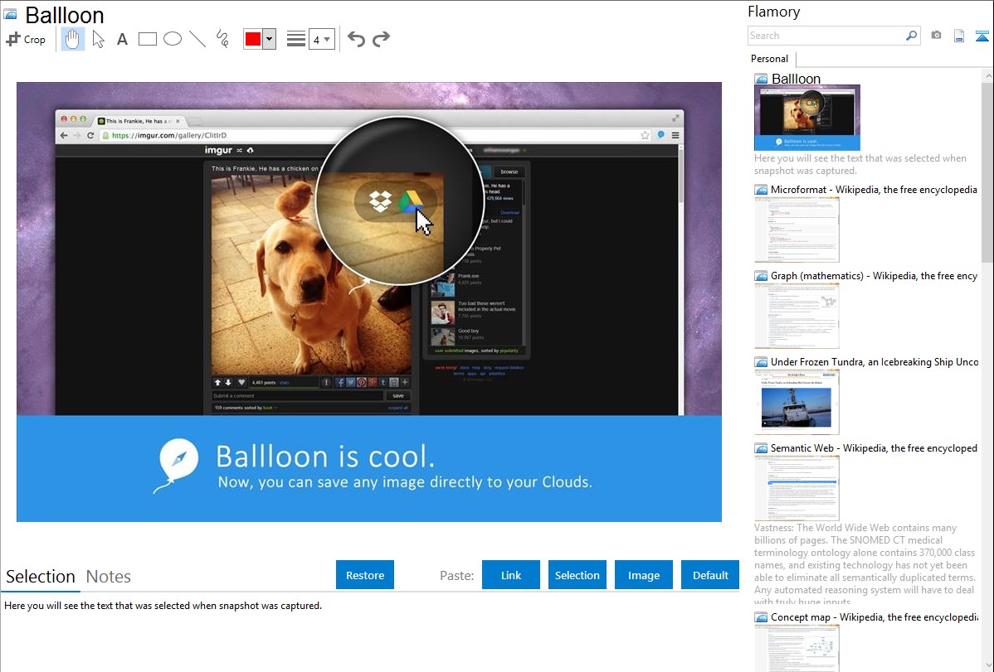Viewport: 994px width, 672px height.
Task: Click inside the Flamory Search field
Action: tap(826, 36)
